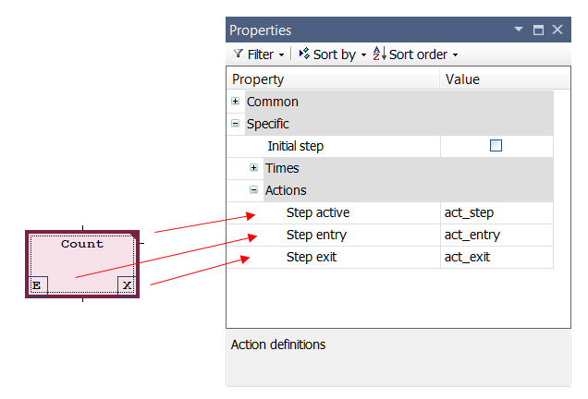Click the Specific group label
Image resolution: width=588 pixels, height=399 pixels.
click(x=268, y=124)
